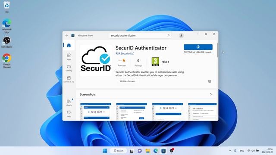Open Chat from the taskbar
Image resolution: width=276 pixels, height=155 pixels.
140,151
